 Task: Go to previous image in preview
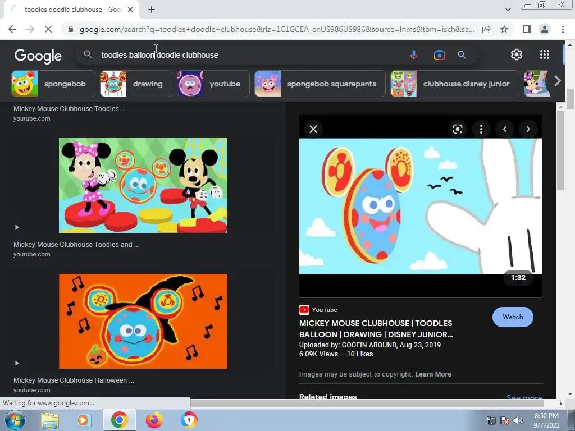click(x=505, y=129)
